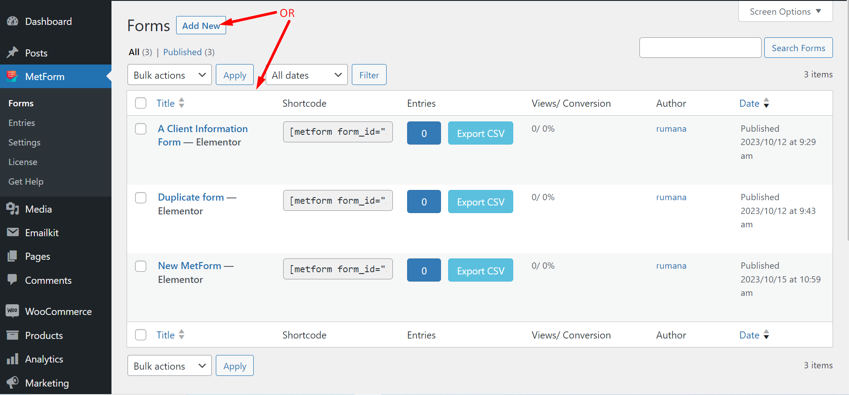Open the All dates dropdown
This screenshot has height=395, width=849.
306,75
